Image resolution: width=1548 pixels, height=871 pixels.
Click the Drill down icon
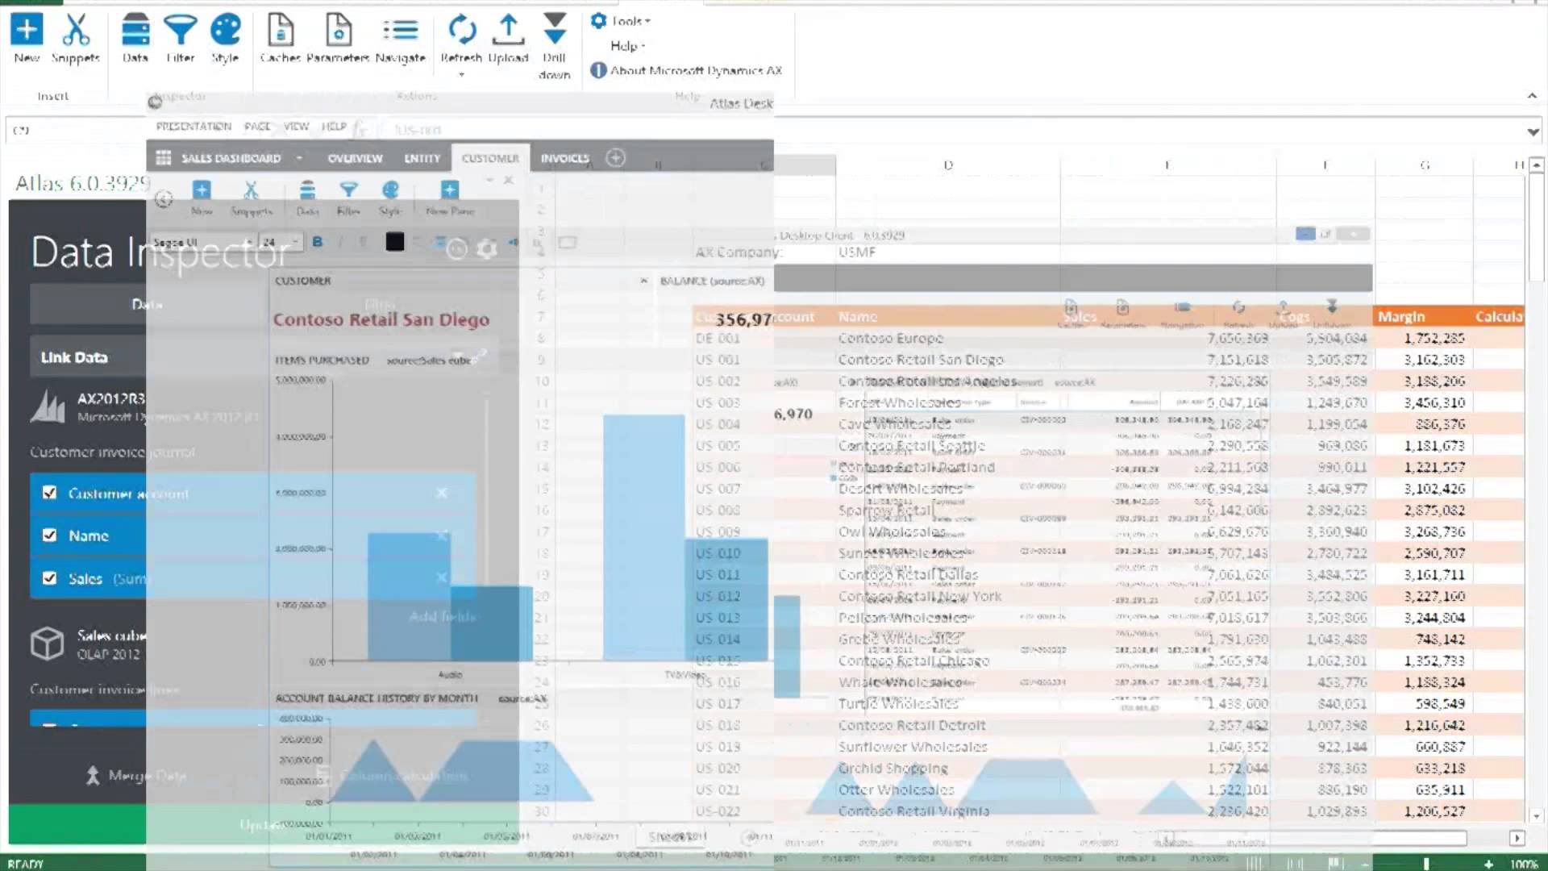point(555,28)
